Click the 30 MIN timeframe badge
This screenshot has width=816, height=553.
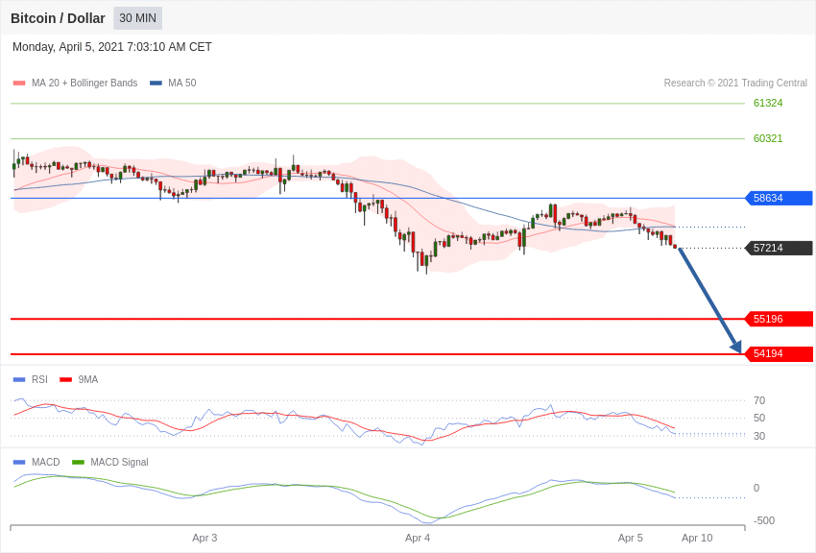138,18
